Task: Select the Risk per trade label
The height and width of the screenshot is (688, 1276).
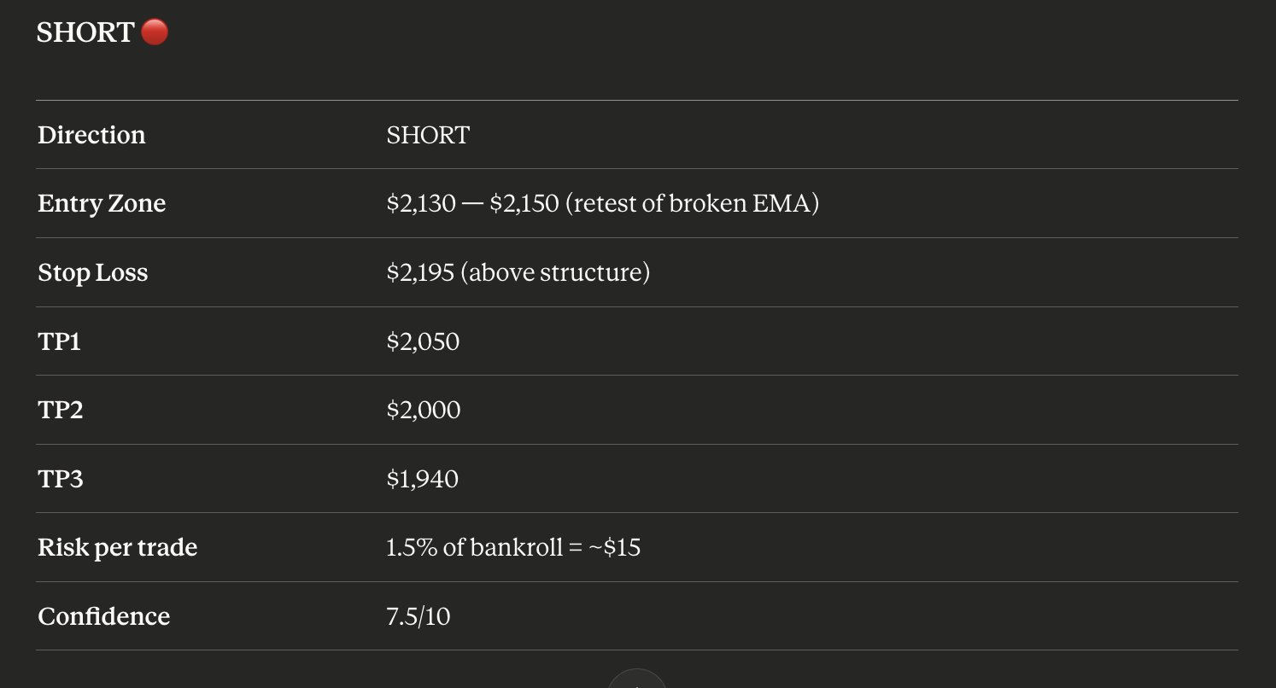Action: point(117,547)
